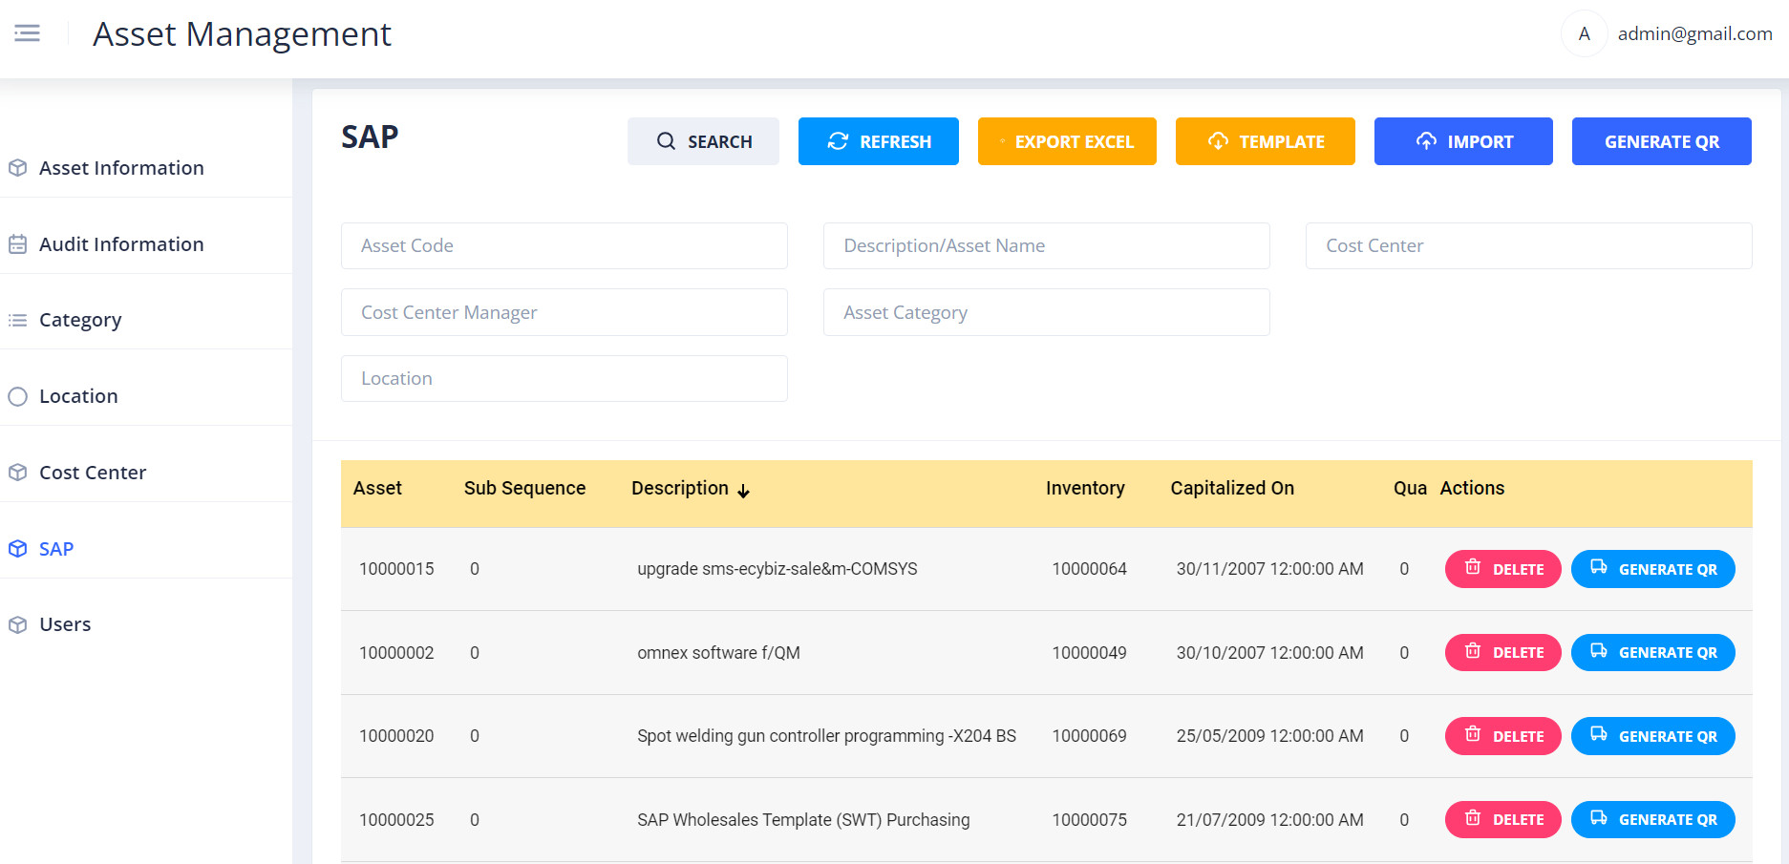Click the magnifier icon on Search button

tap(666, 141)
